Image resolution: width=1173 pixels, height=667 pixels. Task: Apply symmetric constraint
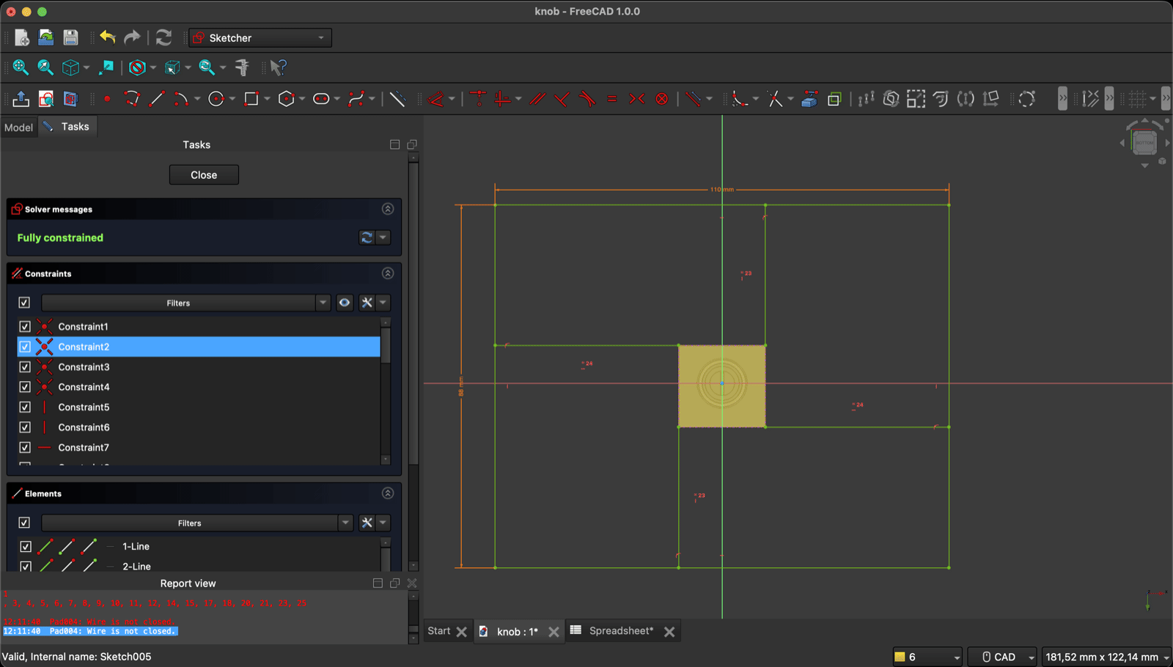pyautogui.click(x=637, y=99)
